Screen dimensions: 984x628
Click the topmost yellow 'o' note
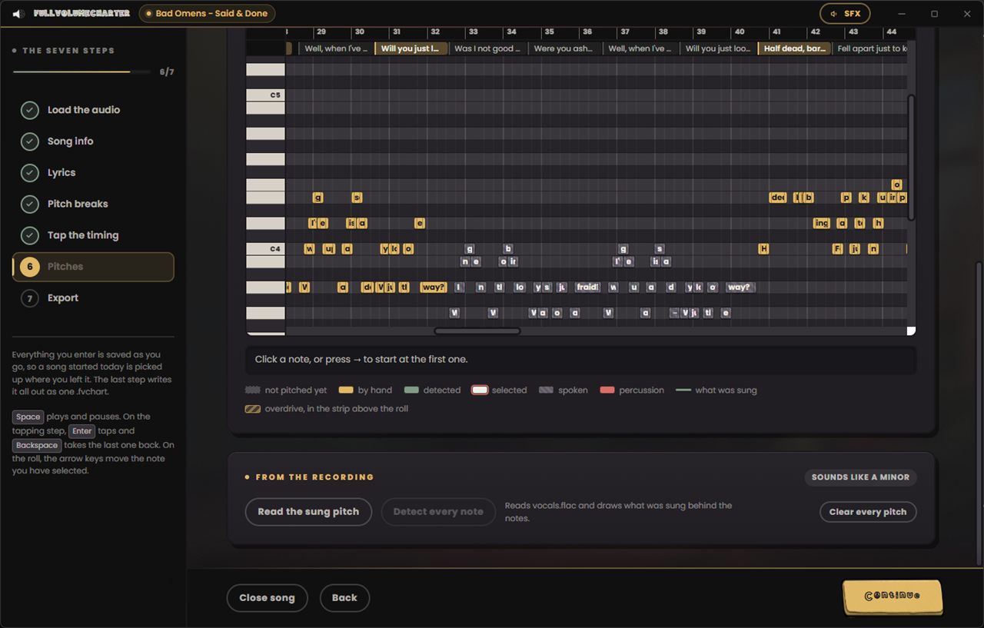click(896, 184)
